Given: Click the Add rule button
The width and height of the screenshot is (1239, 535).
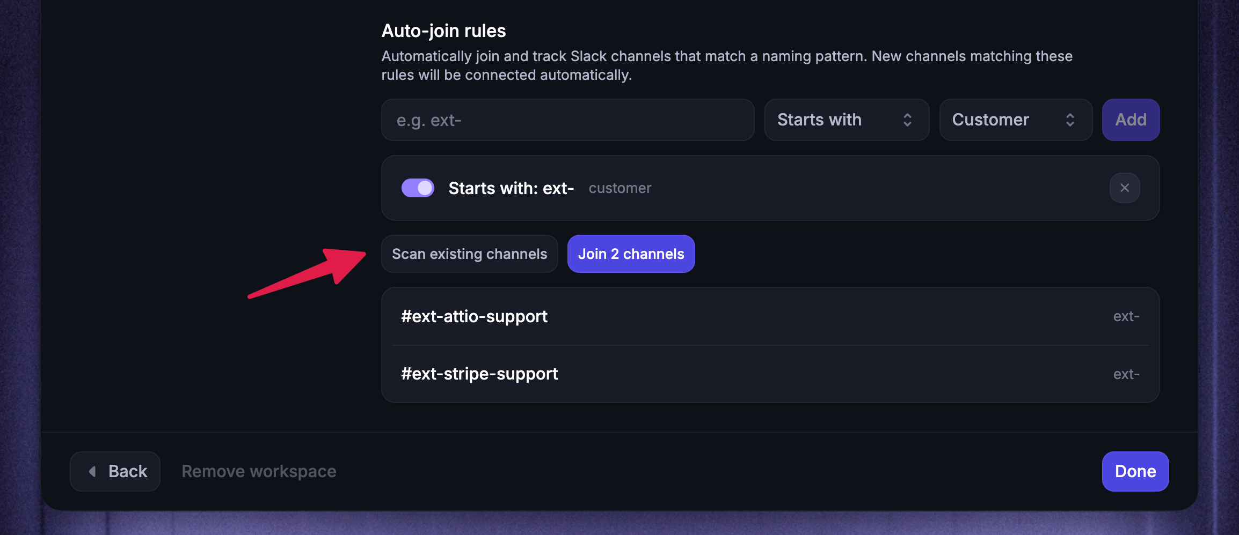Looking at the screenshot, I should [x=1131, y=120].
